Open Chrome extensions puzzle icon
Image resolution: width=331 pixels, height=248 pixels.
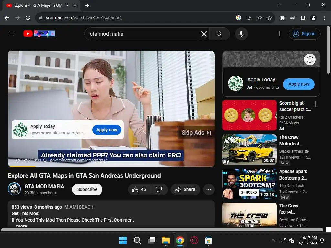(x=283, y=18)
